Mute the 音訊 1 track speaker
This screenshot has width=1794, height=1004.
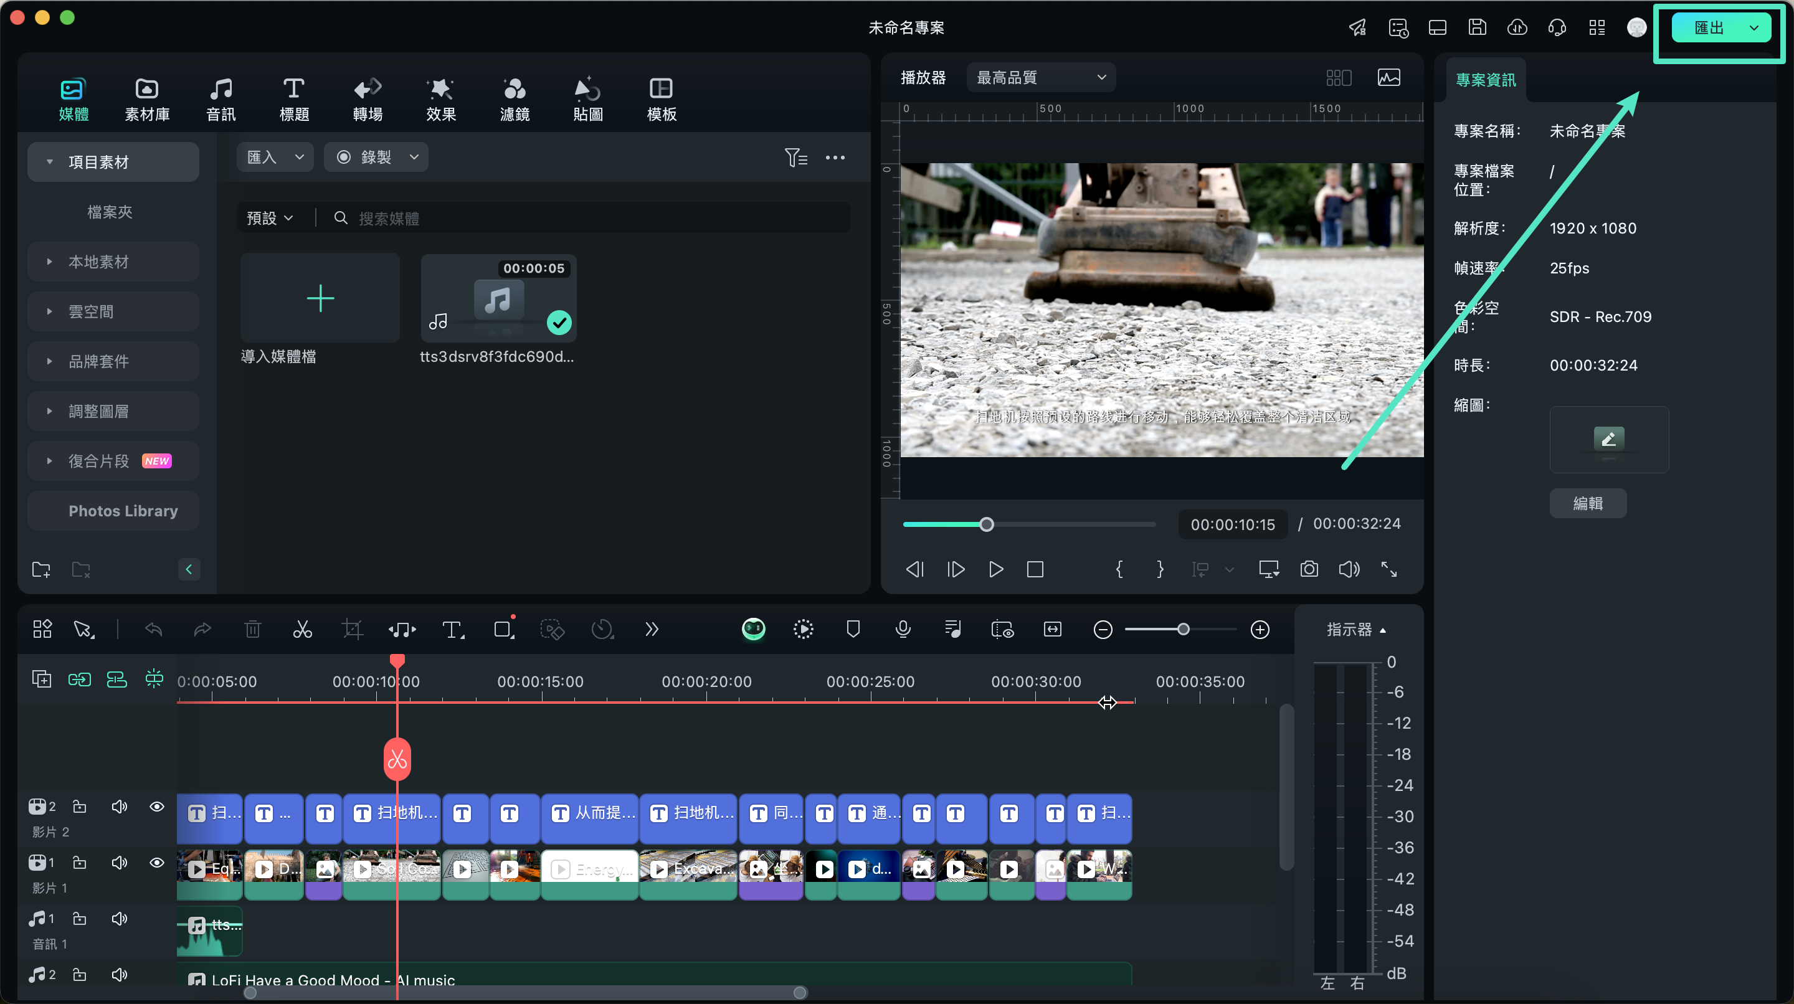(119, 918)
